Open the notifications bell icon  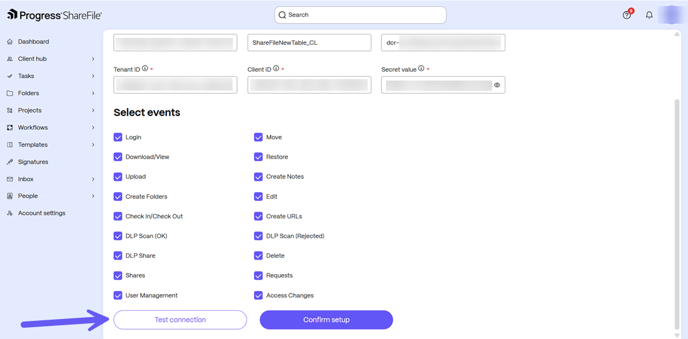pyautogui.click(x=649, y=16)
